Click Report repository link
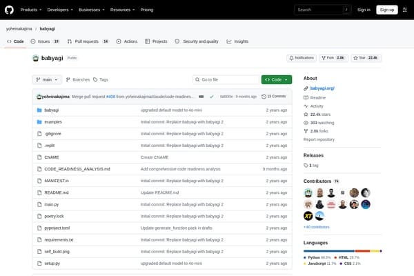This screenshot has height=276, width=414. click(319, 139)
